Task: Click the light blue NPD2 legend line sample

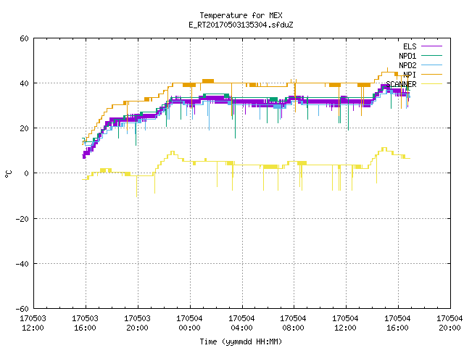Action: [432, 65]
